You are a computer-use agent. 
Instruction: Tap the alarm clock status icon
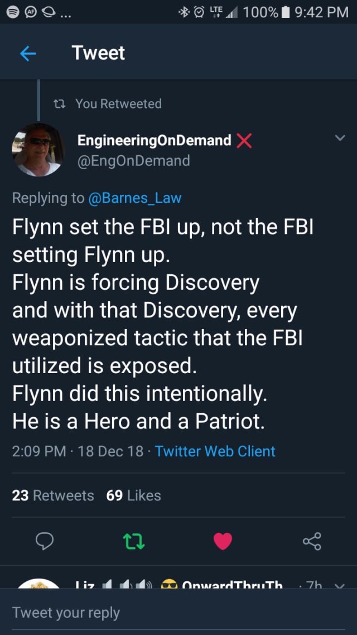click(199, 12)
